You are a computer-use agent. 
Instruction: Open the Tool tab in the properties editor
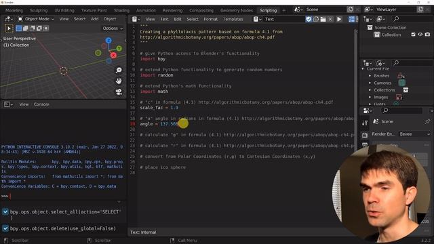click(x=365, y=123)
